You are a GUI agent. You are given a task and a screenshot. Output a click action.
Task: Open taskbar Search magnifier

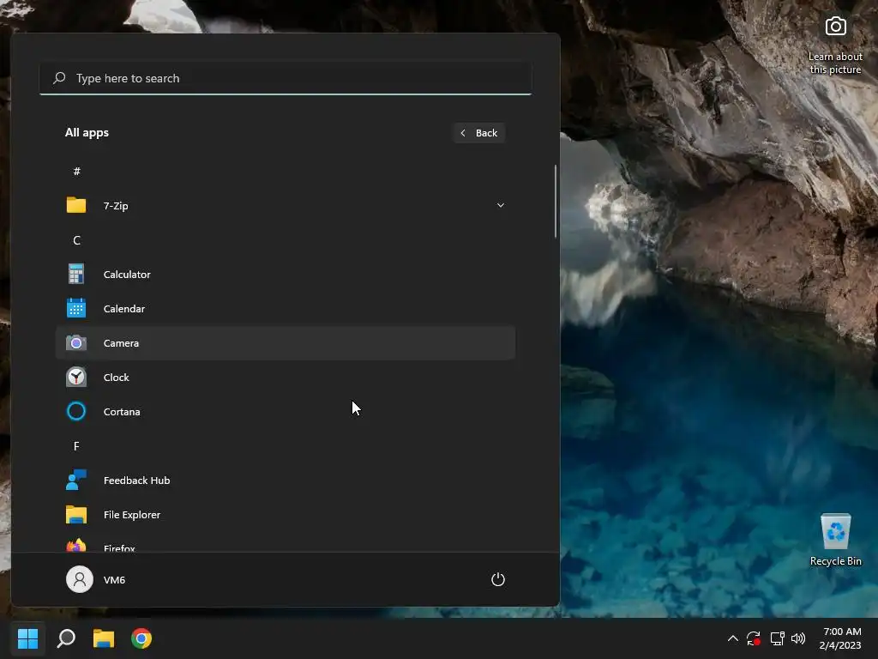pyautogui.click(x=66, y=638)
